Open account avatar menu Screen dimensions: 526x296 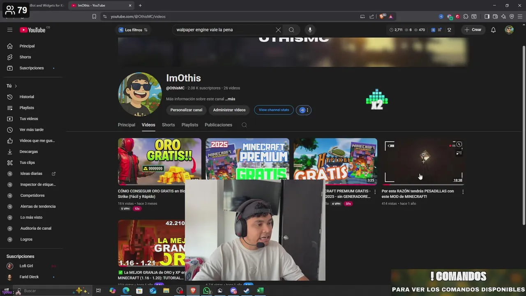(x=509, y=30)
